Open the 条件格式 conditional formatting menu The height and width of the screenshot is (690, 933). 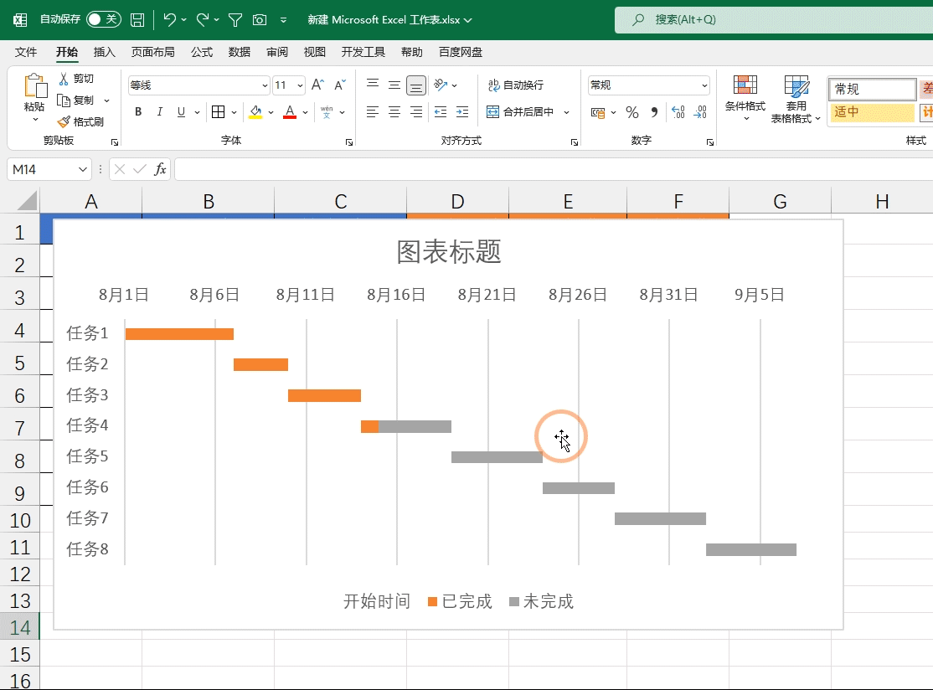tap(745, 98)
